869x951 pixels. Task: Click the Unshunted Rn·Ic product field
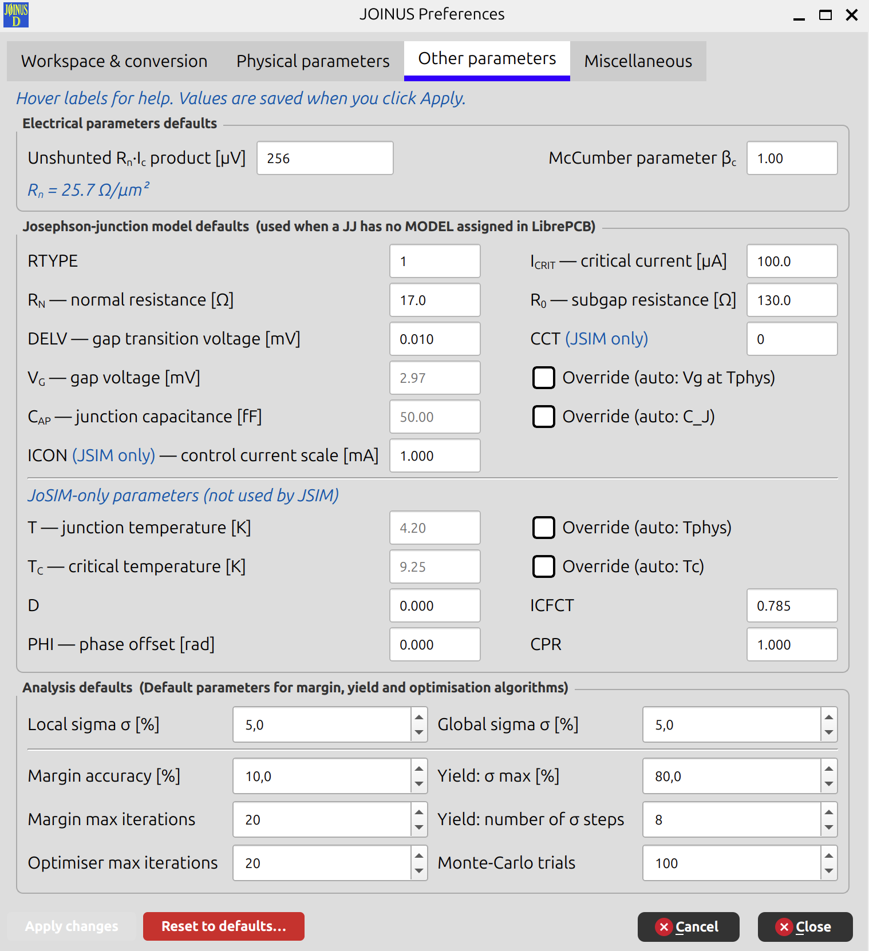[x=325, y=158]
